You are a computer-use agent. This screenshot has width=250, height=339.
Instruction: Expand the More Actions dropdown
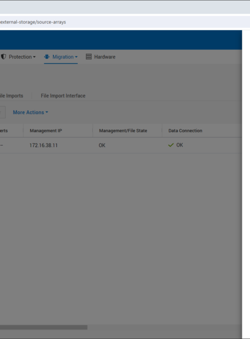tap(30, 113)
